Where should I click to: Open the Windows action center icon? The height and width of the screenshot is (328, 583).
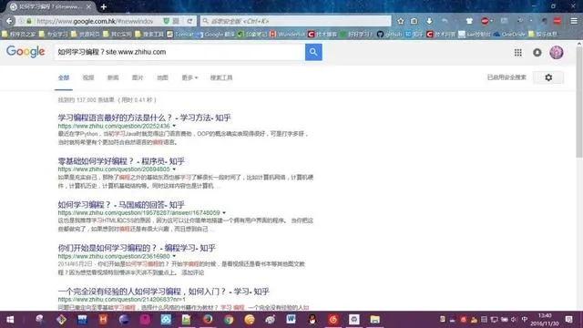[568, 320]
